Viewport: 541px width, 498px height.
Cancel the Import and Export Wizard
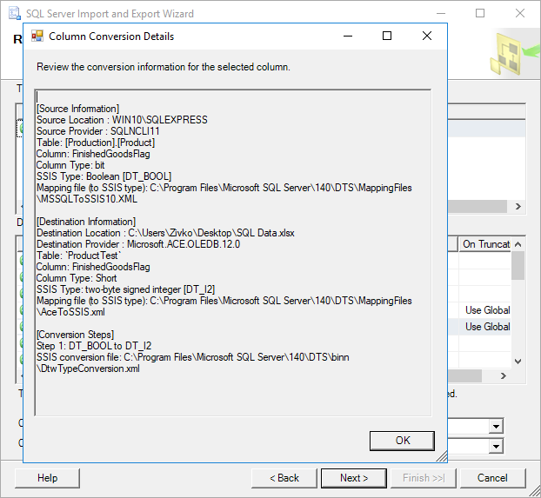(x=492, y=478)
